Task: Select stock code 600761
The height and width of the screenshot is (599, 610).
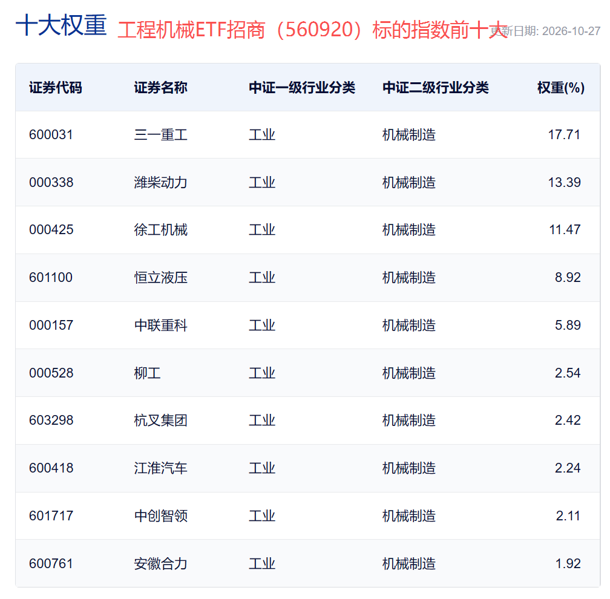Action: pyautogui.click(x=51, y=563)
